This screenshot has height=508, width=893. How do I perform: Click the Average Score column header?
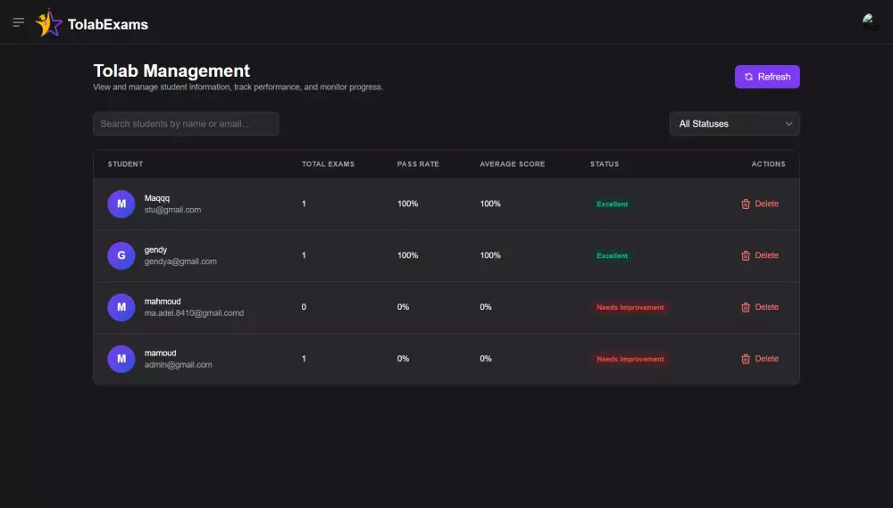[x=512, y=164]
